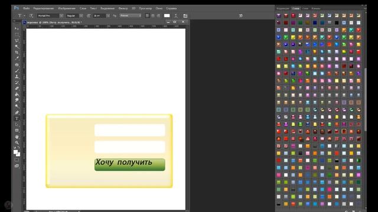Click the foreground color swatch
This screenshot has width=378, height=212.
(x=16, y=152)
